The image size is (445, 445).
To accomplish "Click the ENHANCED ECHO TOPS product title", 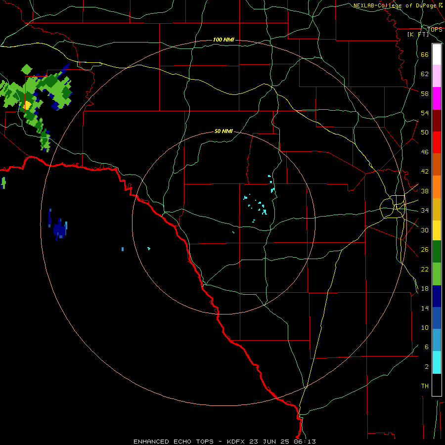I will 174,442.
